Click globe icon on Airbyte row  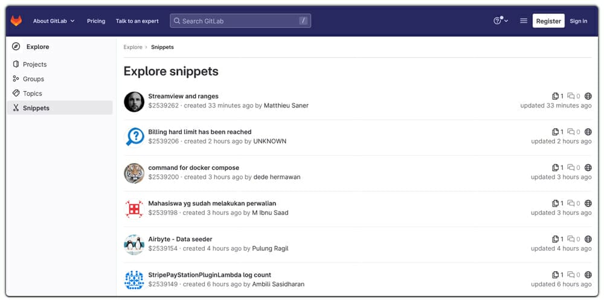(588, 239)
